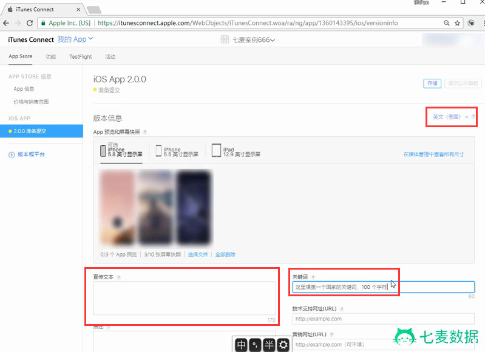Viewport: 485px width, 352px height.
Task: Click into the 技术支持网址 URL field
Action: [x=384, y=319]
